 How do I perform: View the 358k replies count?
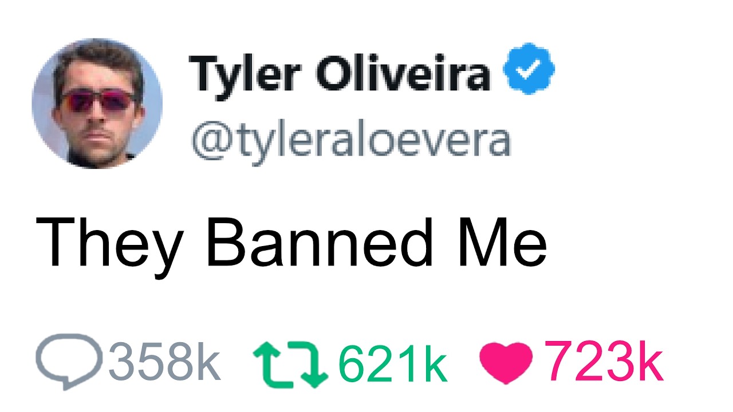(164, 362)
